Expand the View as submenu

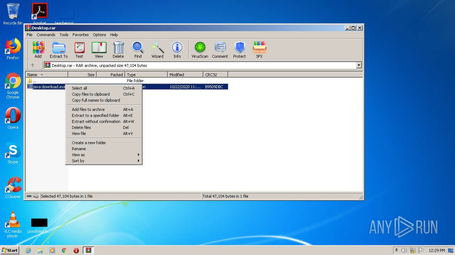point(104,155)
